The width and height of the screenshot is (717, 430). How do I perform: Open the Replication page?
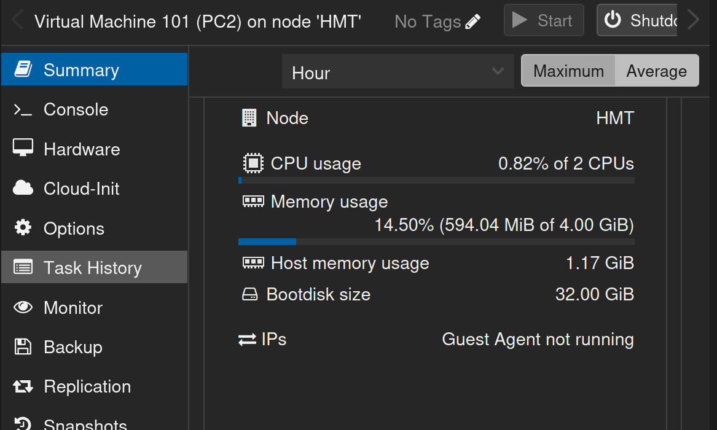tap(94, 386)
